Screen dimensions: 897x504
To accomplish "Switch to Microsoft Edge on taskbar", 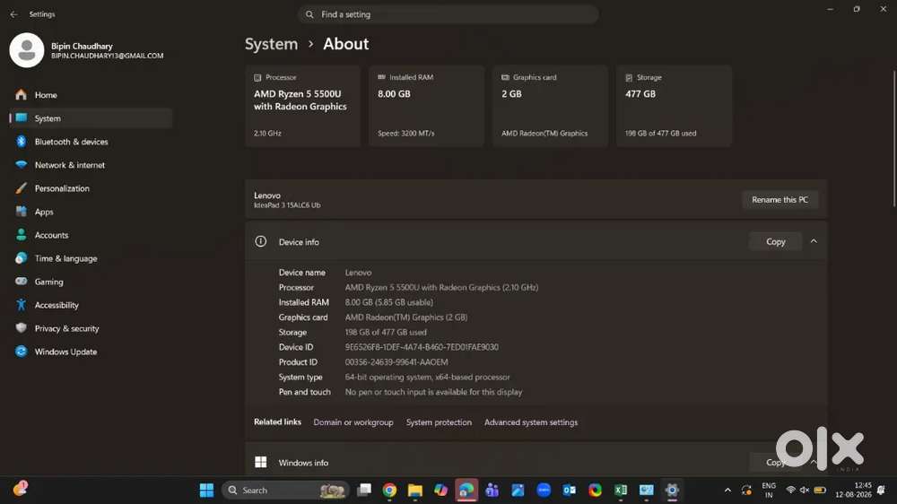I will tap(466, 491).
